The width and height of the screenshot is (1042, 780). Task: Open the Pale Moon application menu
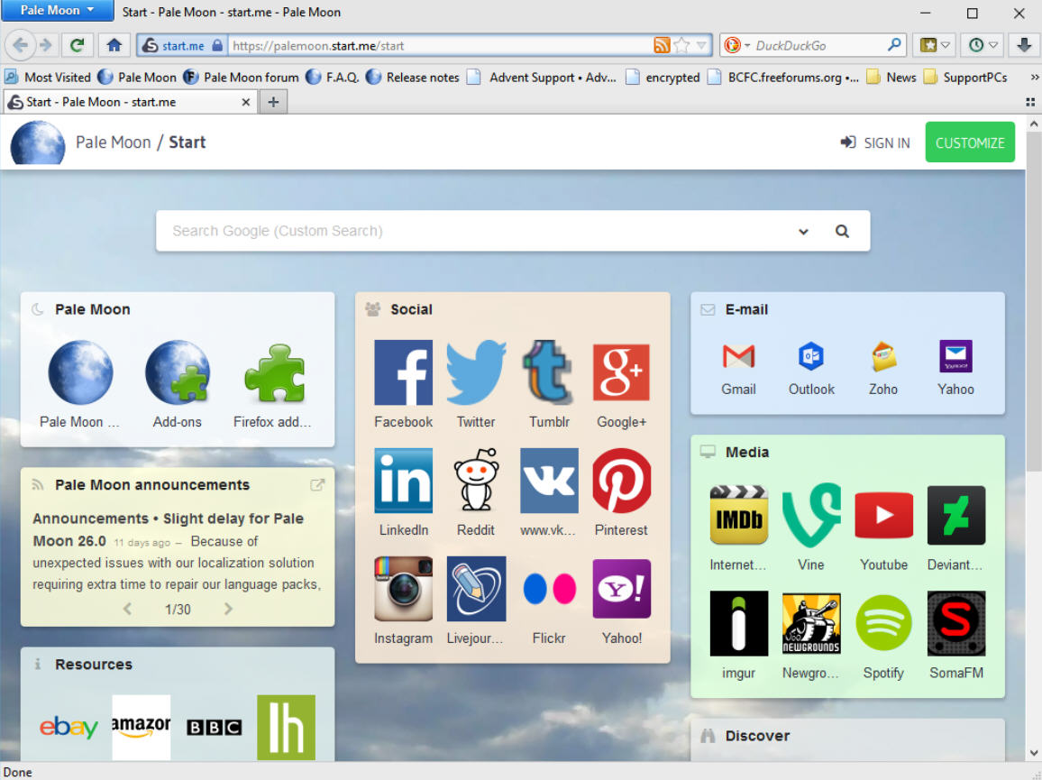[54, 11]
